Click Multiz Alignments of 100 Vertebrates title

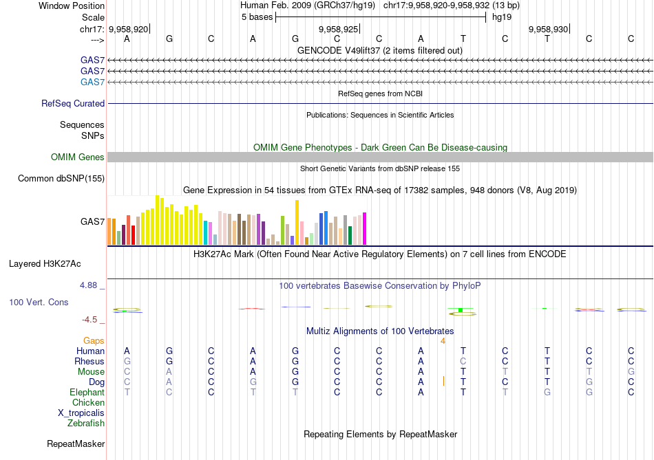(379, 331)
